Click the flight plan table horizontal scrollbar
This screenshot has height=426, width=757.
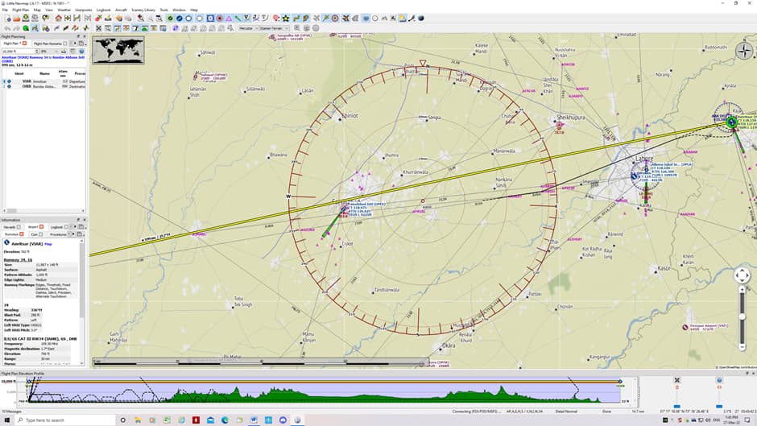[x=43, y=211]
